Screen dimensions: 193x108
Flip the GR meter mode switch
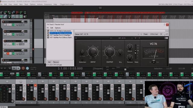coord(153,62)
